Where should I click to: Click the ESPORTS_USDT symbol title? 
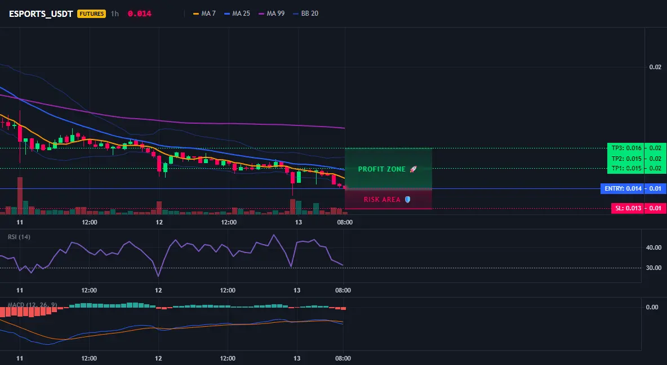coord(41,13)
